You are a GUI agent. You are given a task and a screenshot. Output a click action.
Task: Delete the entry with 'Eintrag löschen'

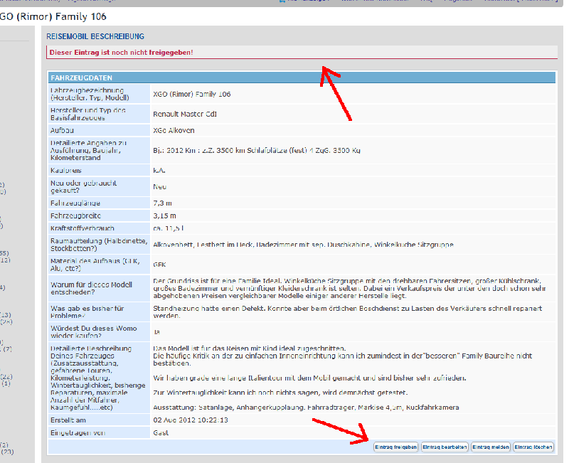click(x=533, y=447)
